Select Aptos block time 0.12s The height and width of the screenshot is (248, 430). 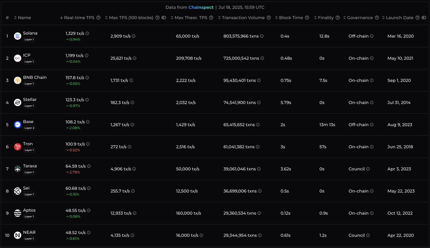[x=286, y=213]
